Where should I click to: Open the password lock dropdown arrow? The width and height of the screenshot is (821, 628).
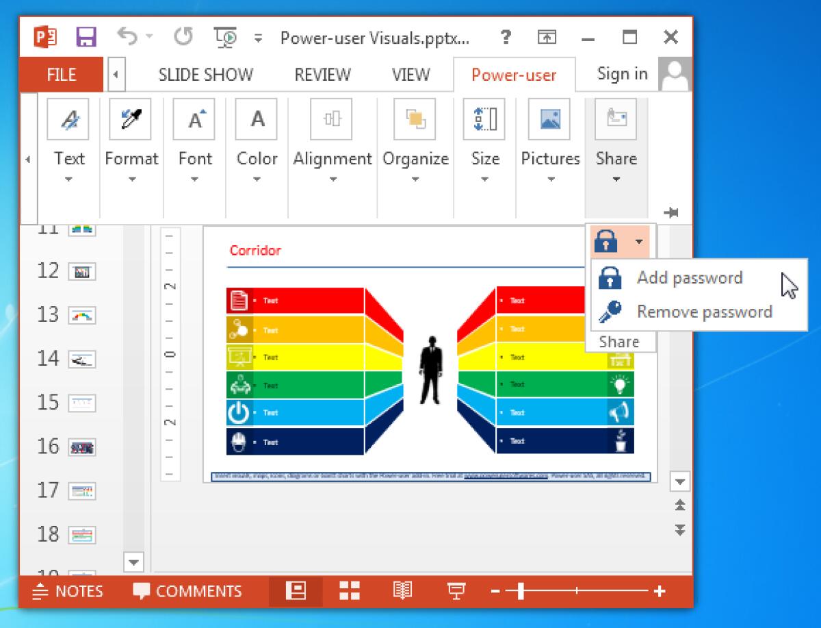pos(639,241)
